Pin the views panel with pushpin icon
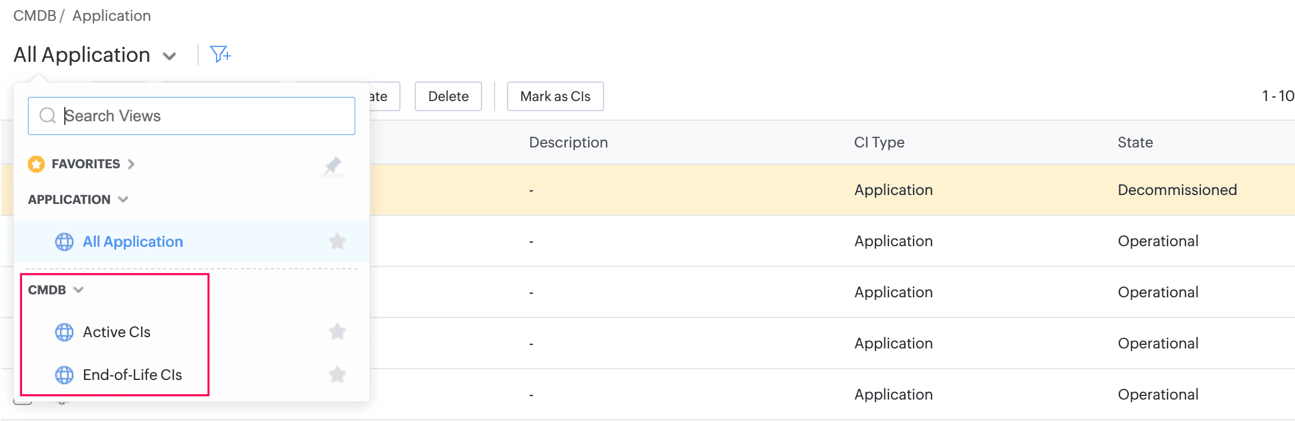 (x=333, y=165)
